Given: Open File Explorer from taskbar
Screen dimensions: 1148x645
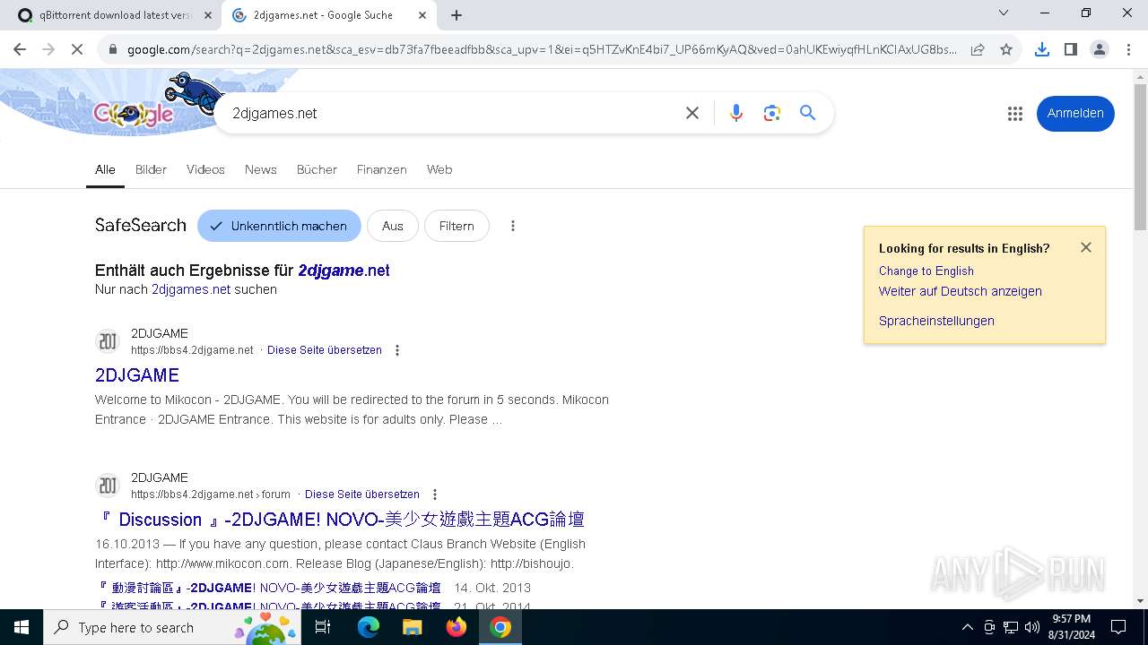Looking at the screenshot, I should [x=412, y=627].
